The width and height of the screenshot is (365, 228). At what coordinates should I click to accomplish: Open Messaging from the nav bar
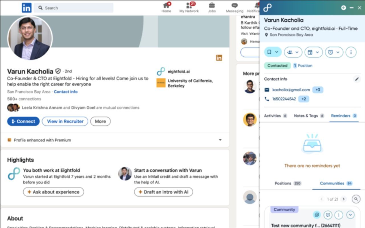click(x=234, y=7)
